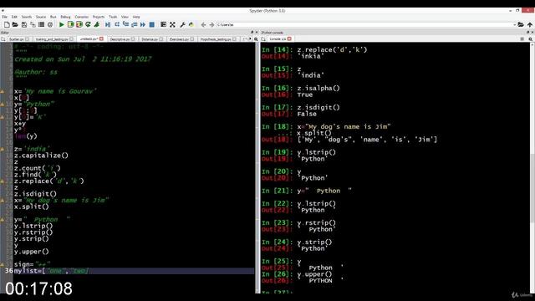Viewport: 535px width, 301px height.
Task: Open the Consoles menu
Action: (82, 17)
